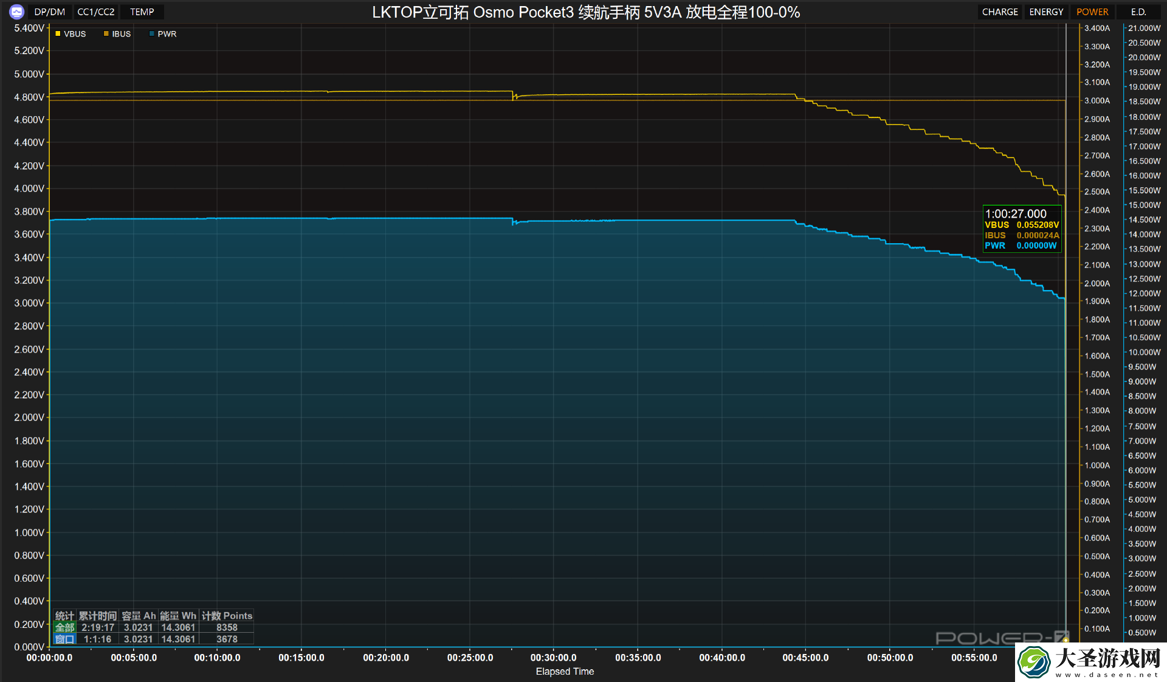Click the 3.400A current axis label
The height and width of the screenshot is (682, 1167).
(1097, 28)
